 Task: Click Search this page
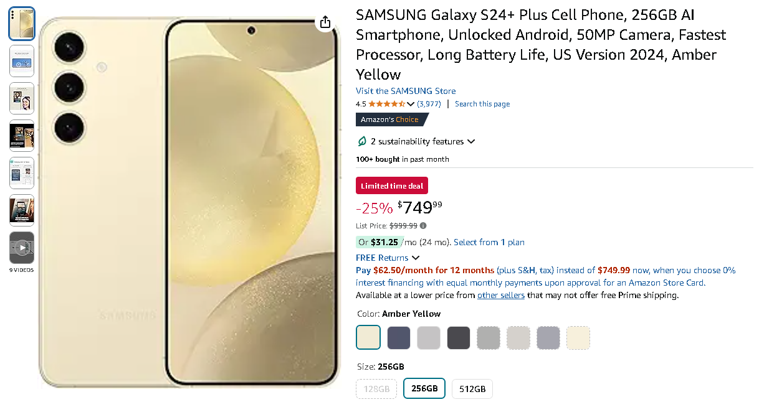(x=482, y=104)
